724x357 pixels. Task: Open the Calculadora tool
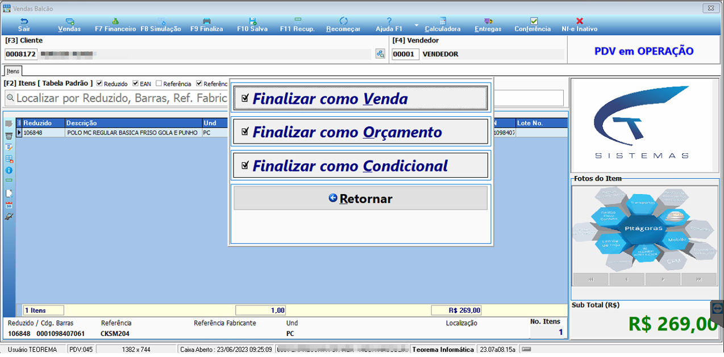tap(443, 24)
